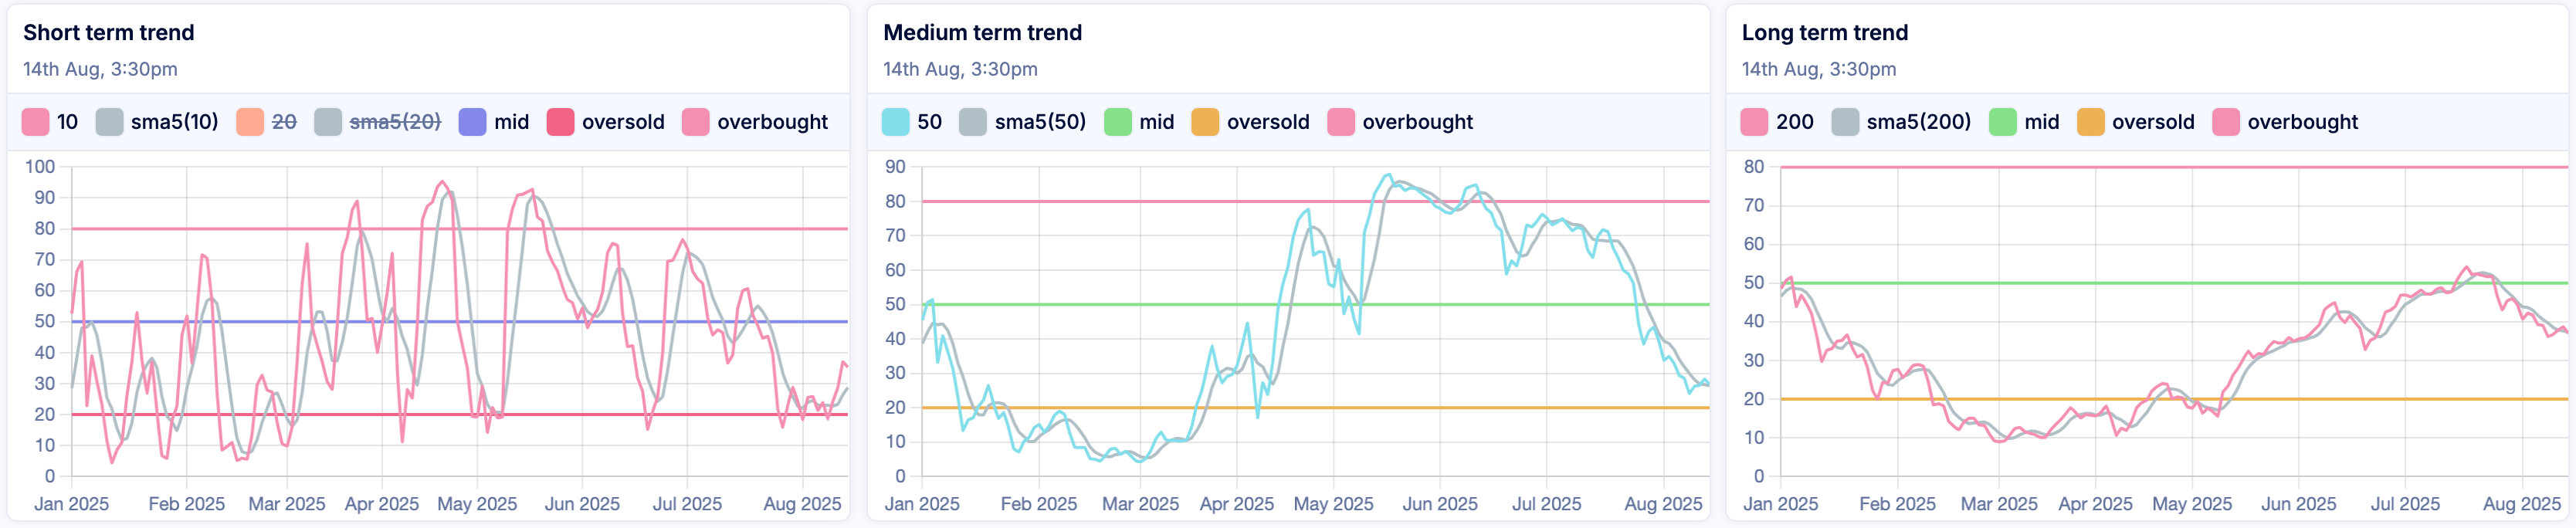Toggle 'mid' label in Medium term legend
This screenshot has width=2576, height=528.
[x=1156, y=122]
